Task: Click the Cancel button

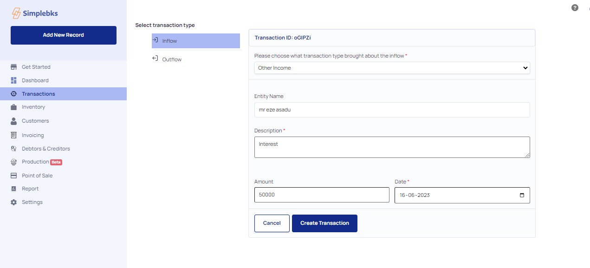Action: (272, 223)
